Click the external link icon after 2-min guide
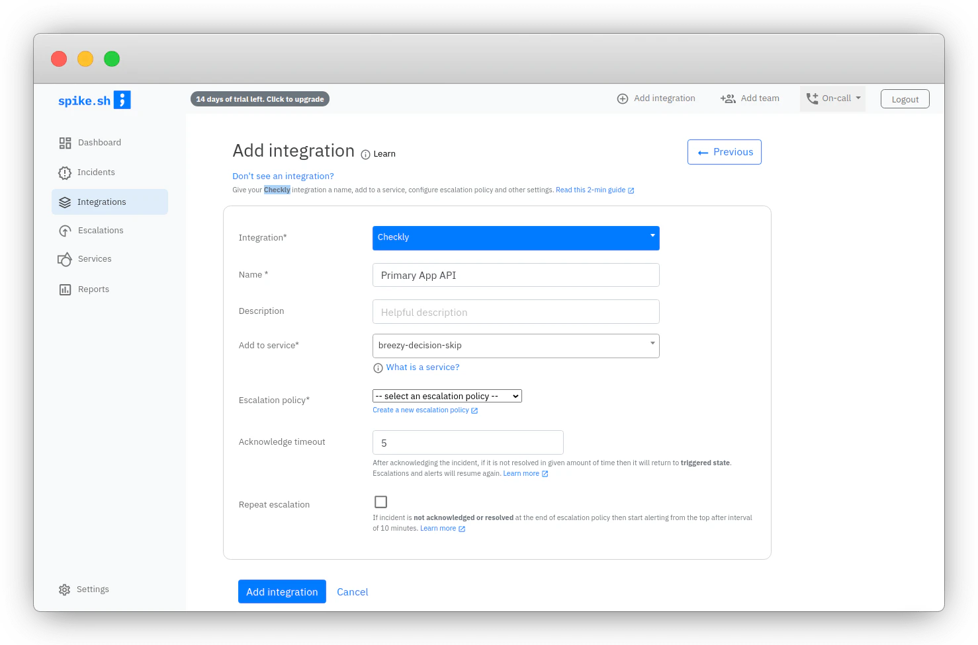 coord(631,190)
